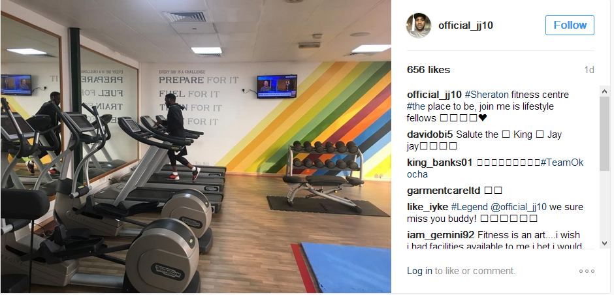Screen dimensions: 614x295
Task: View the 656 likes list
Action: click(x=428, y=70)
